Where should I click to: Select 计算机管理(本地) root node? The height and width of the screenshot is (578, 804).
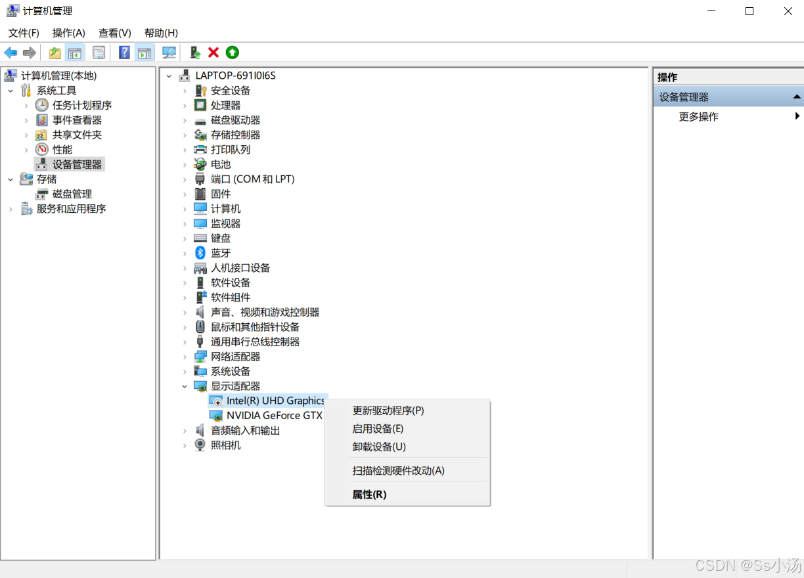pyautogui.click(x=58, y=76)
